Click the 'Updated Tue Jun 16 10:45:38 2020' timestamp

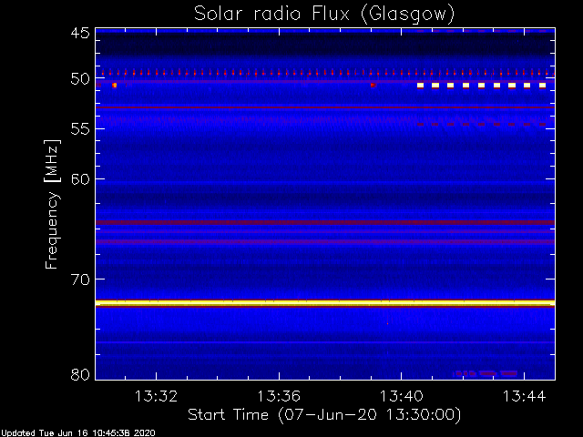[x=78, y=433]
